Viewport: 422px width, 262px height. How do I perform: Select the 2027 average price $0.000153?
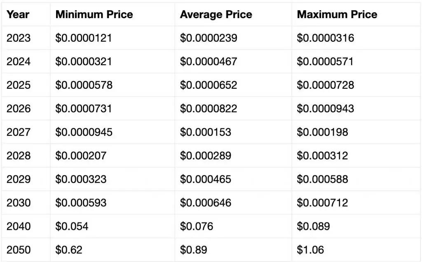tap(206, 132)
